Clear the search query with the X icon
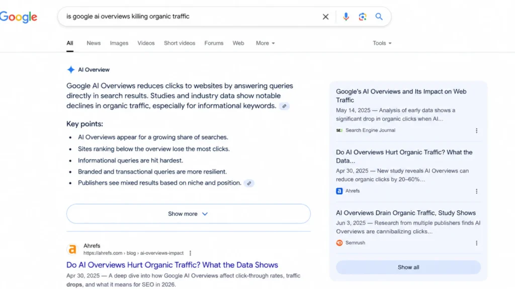The height and width of the screenshot is (289, 515). click(x=325, y=17)
